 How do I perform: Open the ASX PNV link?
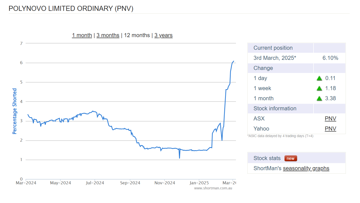coord(330,119)
